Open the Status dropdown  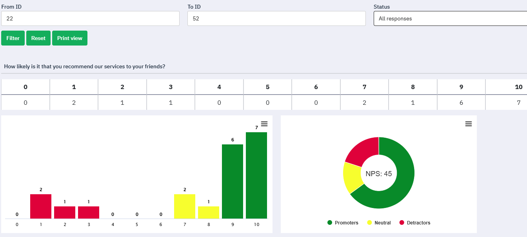coord(450,18)
